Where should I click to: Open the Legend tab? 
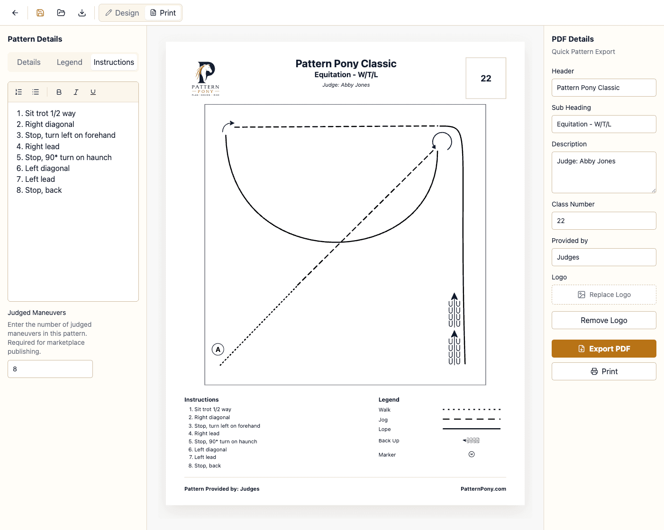(x=70, y=62)
